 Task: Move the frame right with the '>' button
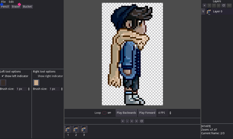click(x=136, y=121)
